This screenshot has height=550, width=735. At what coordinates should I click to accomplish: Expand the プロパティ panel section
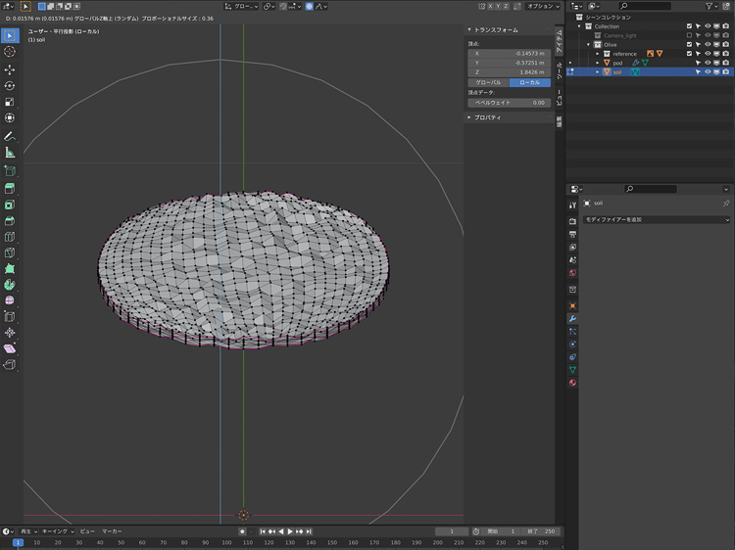pos(487,117)
